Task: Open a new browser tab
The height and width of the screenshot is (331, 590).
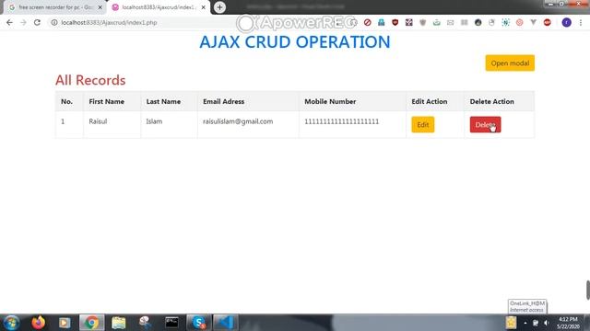Action: point(219,7)
